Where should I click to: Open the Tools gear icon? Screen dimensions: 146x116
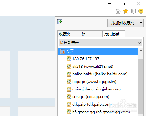click(133, 11)
